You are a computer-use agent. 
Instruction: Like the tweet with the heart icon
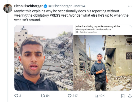click(x=69, y=96)
